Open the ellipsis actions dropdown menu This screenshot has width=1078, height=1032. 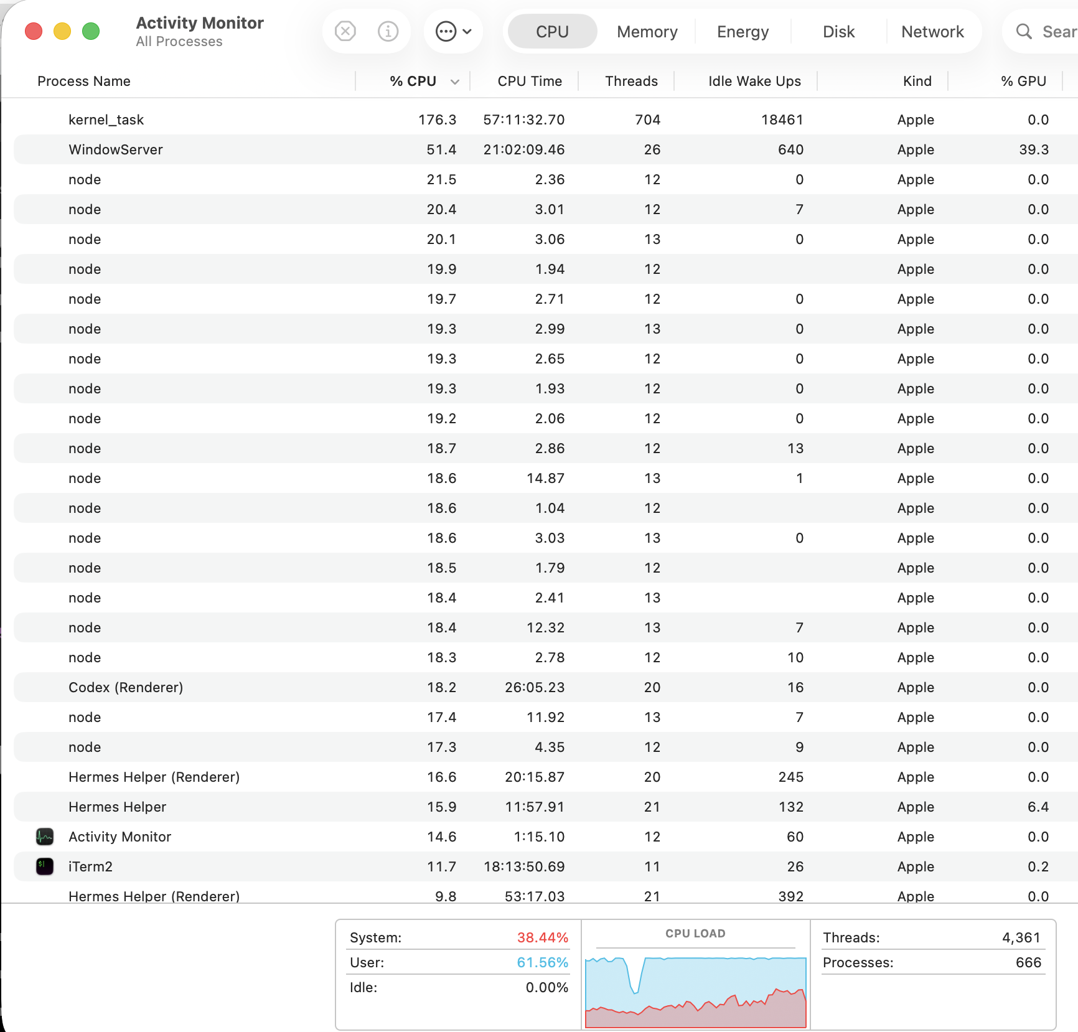click(453, 31)
